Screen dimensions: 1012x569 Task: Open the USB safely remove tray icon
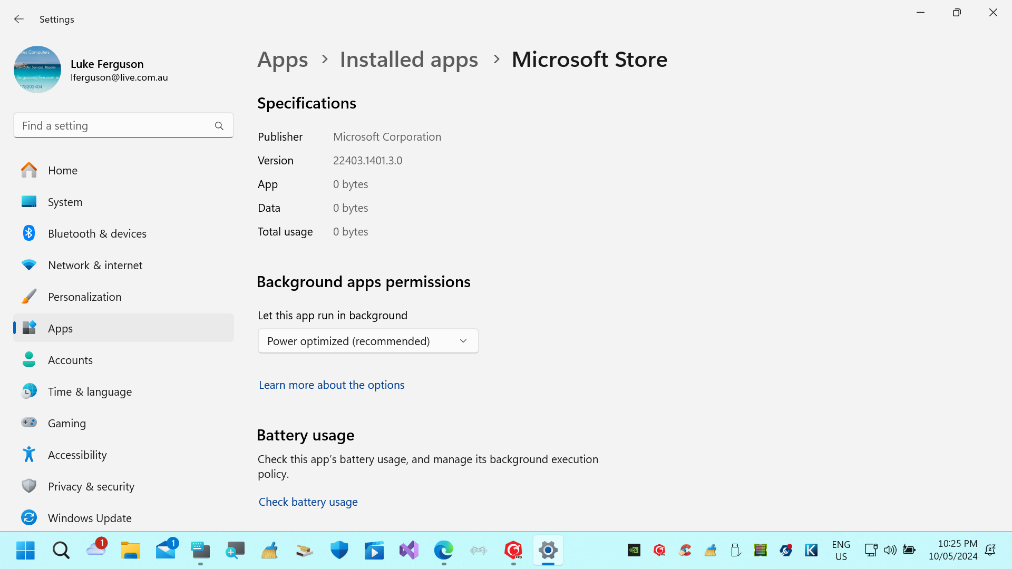tap(735, 551)
